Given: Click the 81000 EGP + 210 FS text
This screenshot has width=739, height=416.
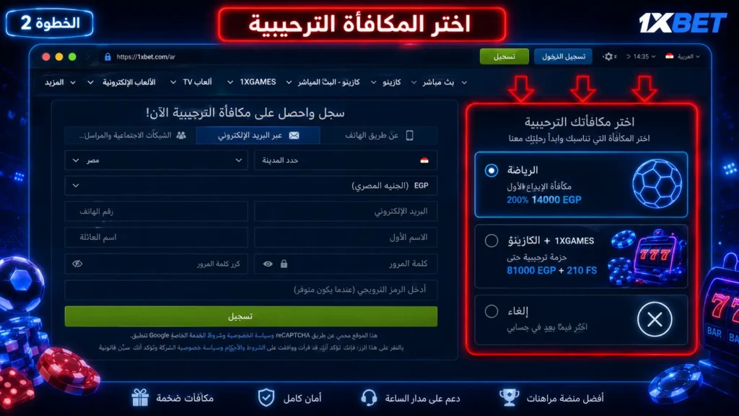Looking at the screenshot, I should (551, 271).
